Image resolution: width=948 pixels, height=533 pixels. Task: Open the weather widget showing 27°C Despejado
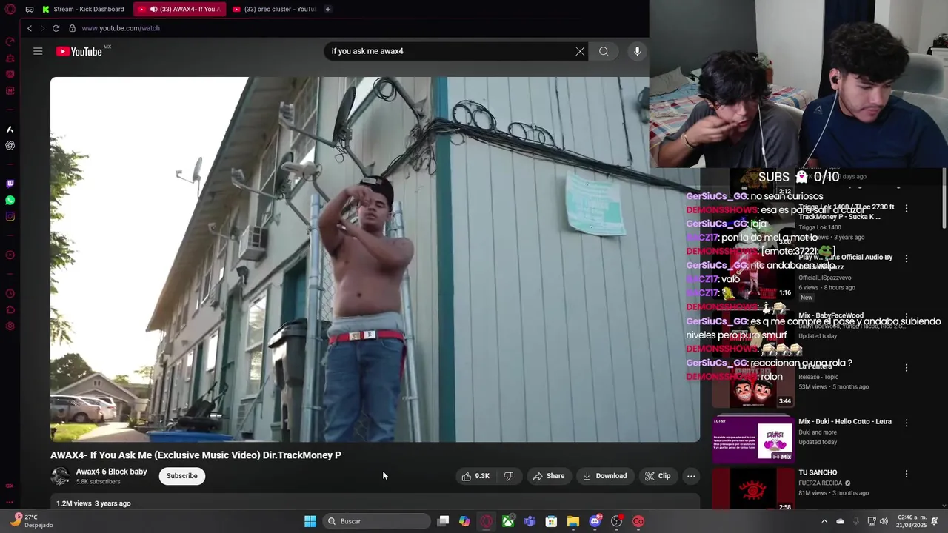point(32,521)
